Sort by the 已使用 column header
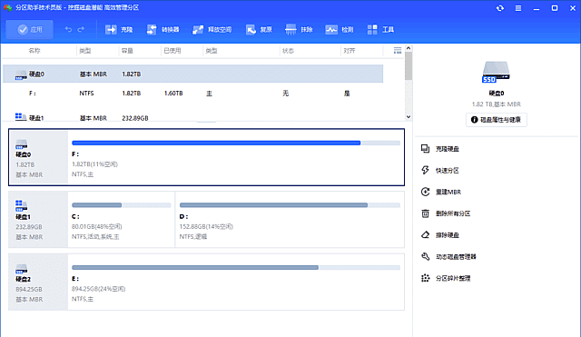 pyautogui.click(x=172, y=51)
